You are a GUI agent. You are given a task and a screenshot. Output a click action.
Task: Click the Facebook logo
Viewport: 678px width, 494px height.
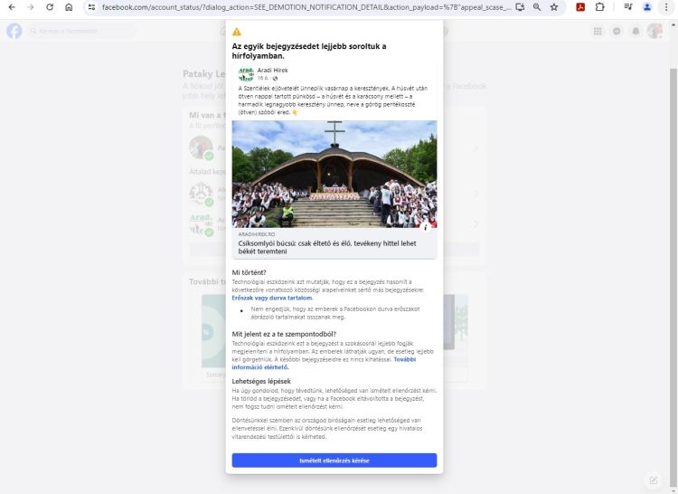14,31
